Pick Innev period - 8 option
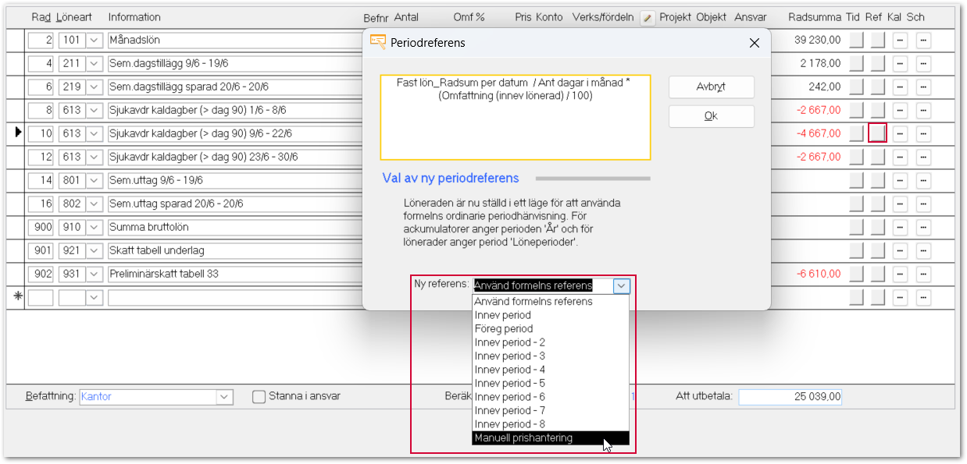This screenshot has height=464, width=967. click(x=550, y=424)
